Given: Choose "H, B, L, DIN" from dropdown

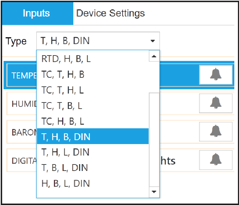Looking at the screenshot, I should pyautogui.click(x=66, y=183).
